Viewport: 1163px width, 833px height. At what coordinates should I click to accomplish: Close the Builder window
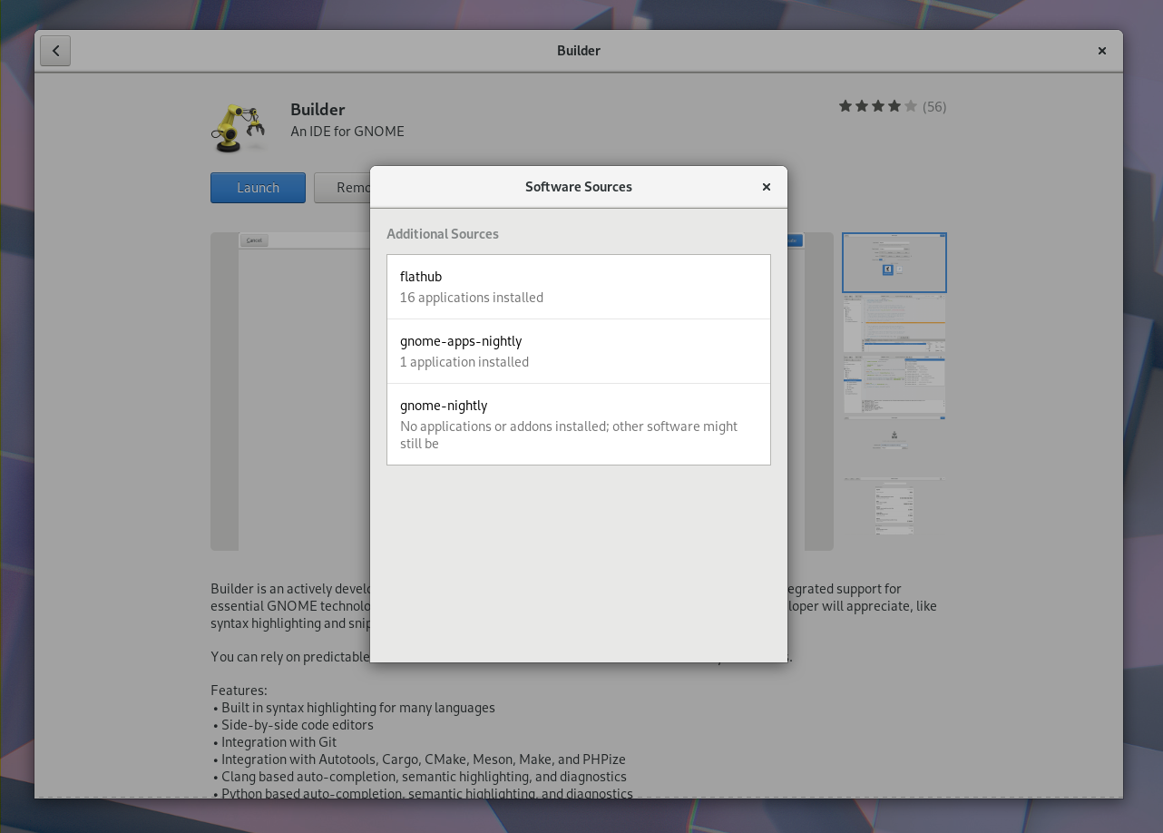[x=1101, y=51]
